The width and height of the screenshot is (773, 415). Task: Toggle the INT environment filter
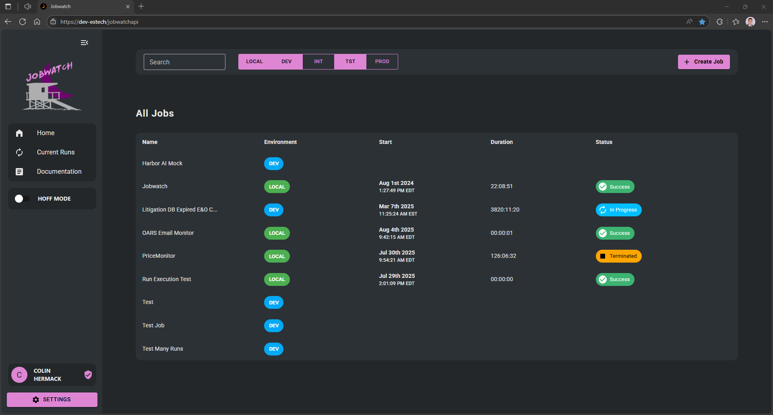point(318,62)
